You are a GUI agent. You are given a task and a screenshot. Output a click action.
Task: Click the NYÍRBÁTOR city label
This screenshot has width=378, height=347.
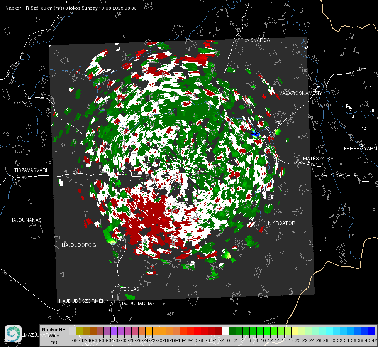tap(281, 223)
